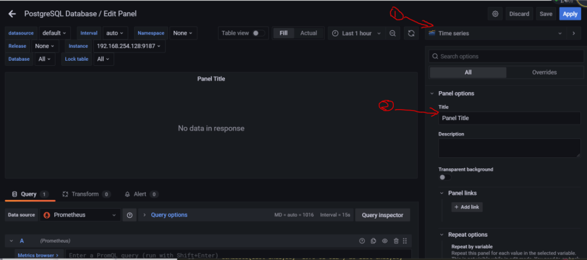Click the PromQL query input field
Screen dimensions: 587x260
pos(239,255)
